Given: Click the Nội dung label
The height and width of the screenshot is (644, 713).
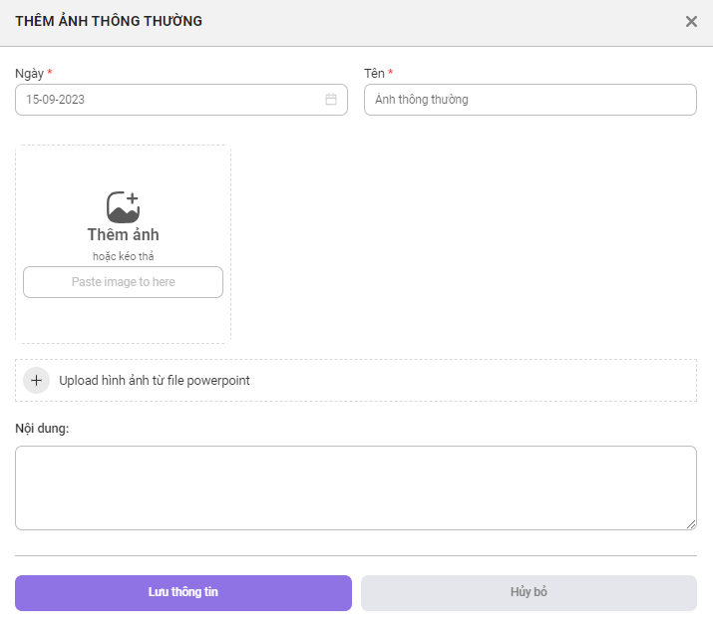Looking at the screenshot, I should click(x=42, y=429).
